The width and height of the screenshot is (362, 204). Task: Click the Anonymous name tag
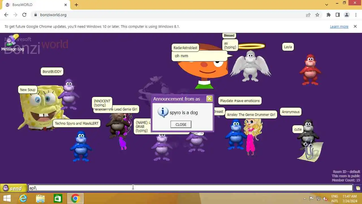[290, 112]
